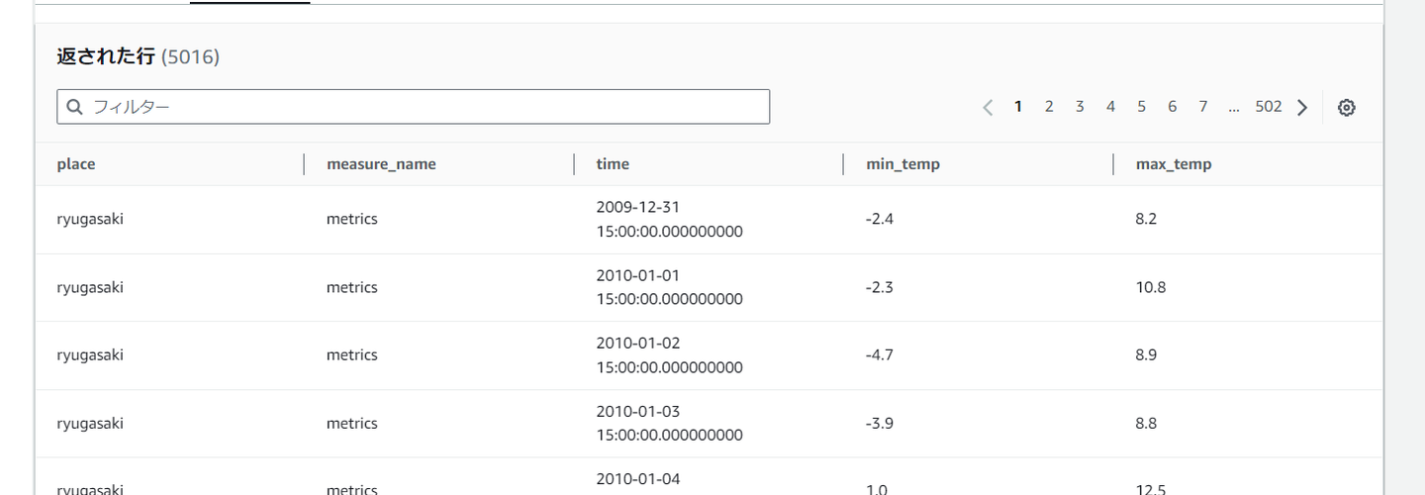Click previous page arrow

coord(988,108)
